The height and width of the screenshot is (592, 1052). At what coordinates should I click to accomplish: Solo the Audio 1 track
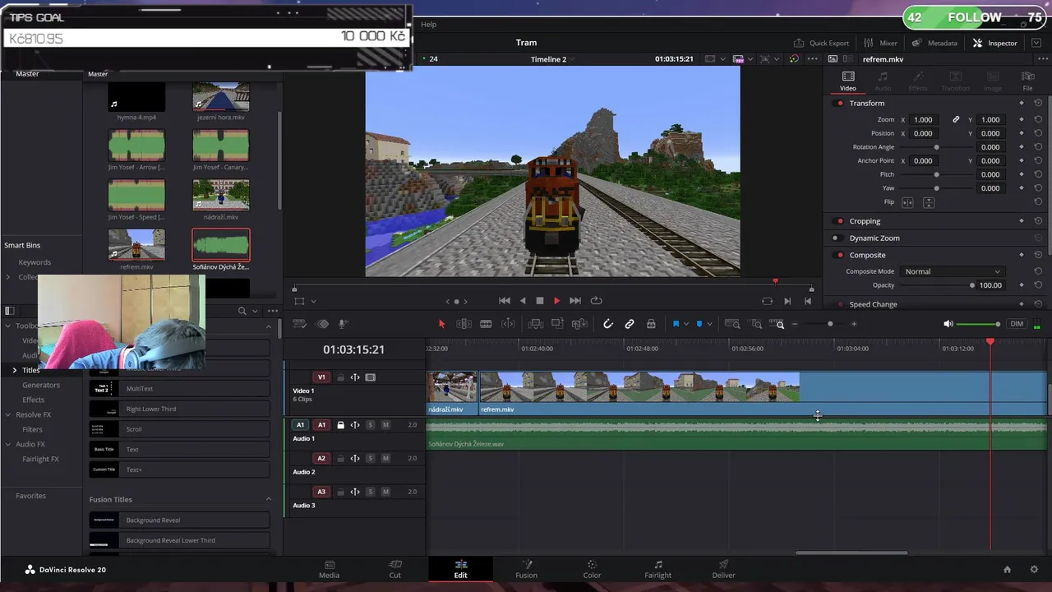click(x=371, y=425)
